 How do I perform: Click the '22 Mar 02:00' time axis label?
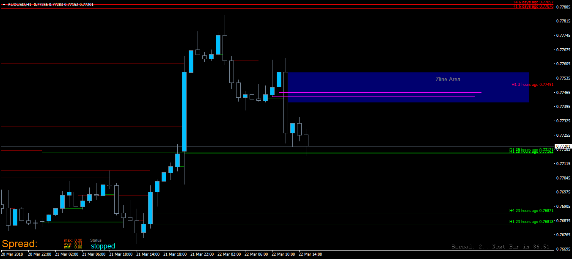pos(229,254)
